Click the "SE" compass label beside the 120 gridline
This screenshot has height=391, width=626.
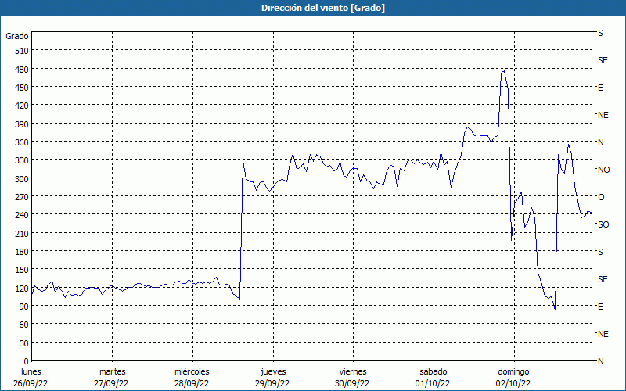pyautogui.click(x=603, y=279)
